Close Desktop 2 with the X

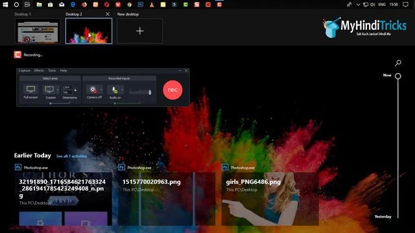click(x=108, y=14)
